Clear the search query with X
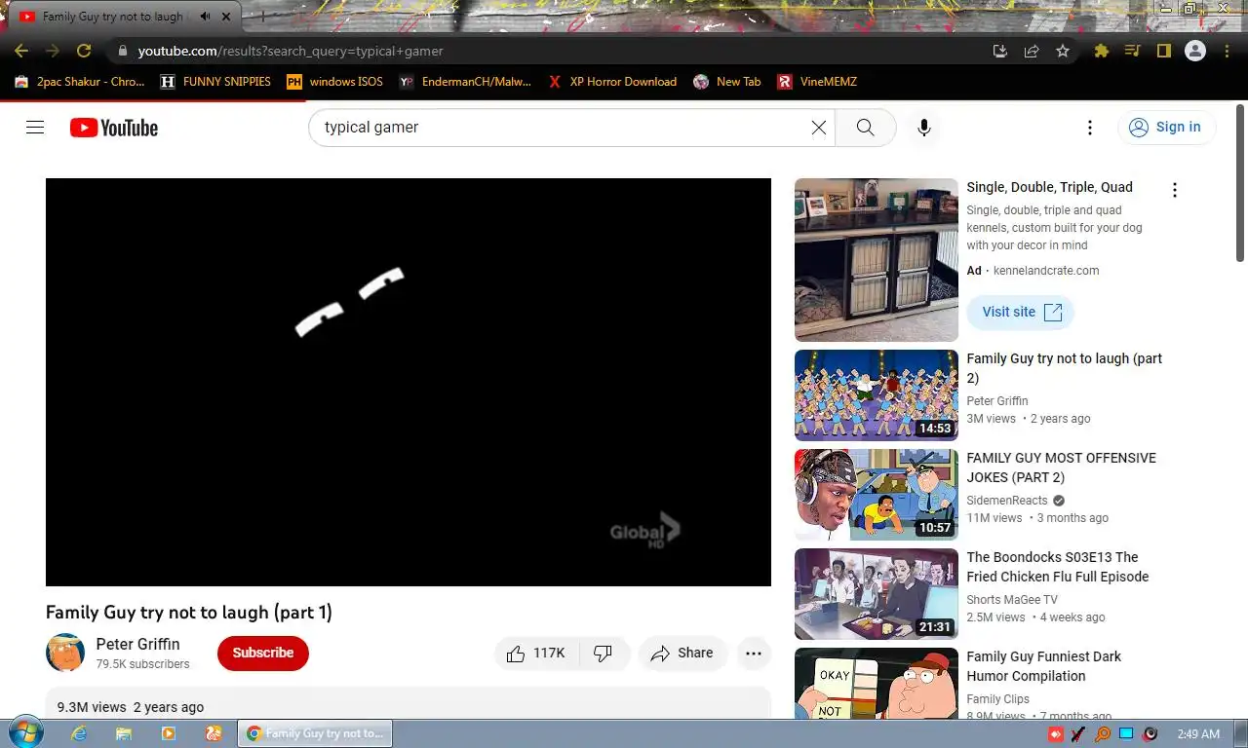This screenshot has width=1248, height=748. tap(819, 128)
